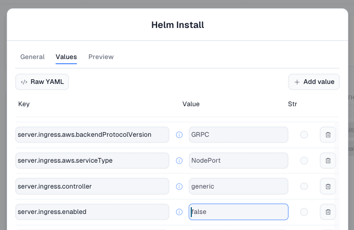
Task: Focus the server.ingress.controller key field
Action: click(92, 186)
